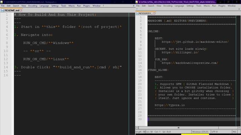
Task: Select the README.md document tab
Action: pyautogui.click(x=12, y=10)
